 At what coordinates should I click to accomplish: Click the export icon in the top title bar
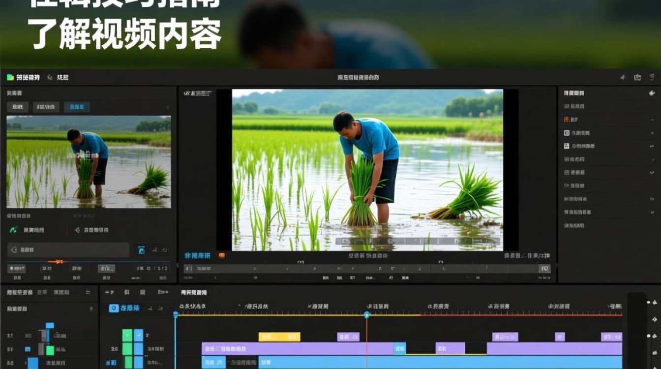coord(638,77)
